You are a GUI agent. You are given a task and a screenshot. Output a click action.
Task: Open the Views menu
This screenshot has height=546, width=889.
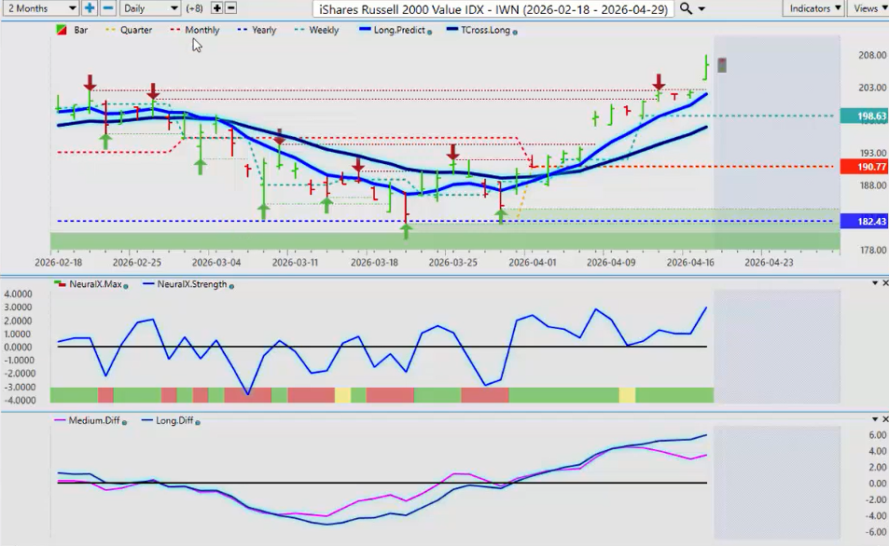868,7
